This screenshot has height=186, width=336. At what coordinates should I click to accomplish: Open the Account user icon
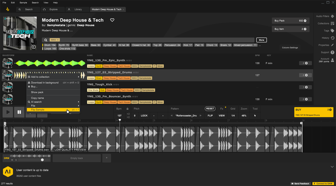332,60
